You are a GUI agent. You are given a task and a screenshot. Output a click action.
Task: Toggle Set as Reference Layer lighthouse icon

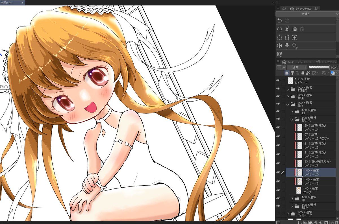tap(292, 73)
